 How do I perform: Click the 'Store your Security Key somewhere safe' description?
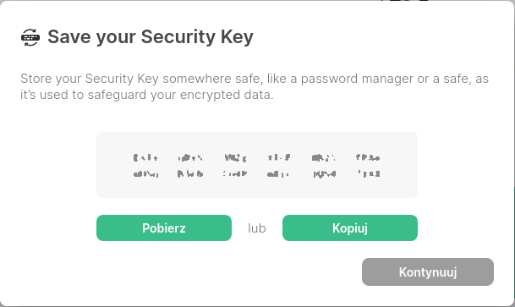click(x=255, y=86)
